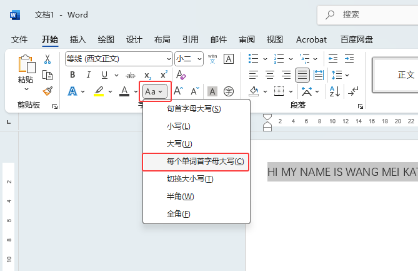
Task: Select the Format Painter brush icon
Action: click(x=47, y=91)
